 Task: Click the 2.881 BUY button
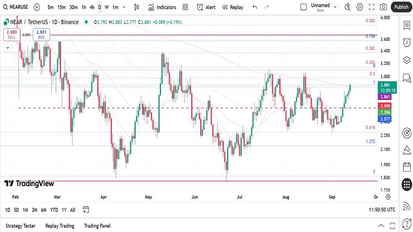point(42,34)
